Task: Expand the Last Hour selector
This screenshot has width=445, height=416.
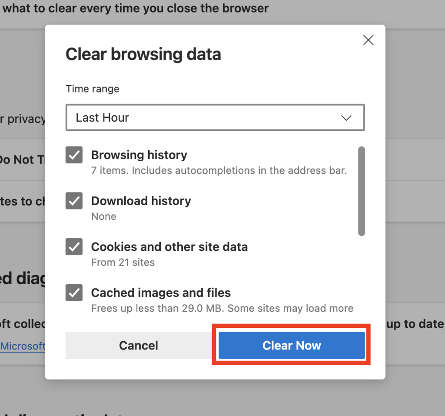Action: (x=215, y=117)
